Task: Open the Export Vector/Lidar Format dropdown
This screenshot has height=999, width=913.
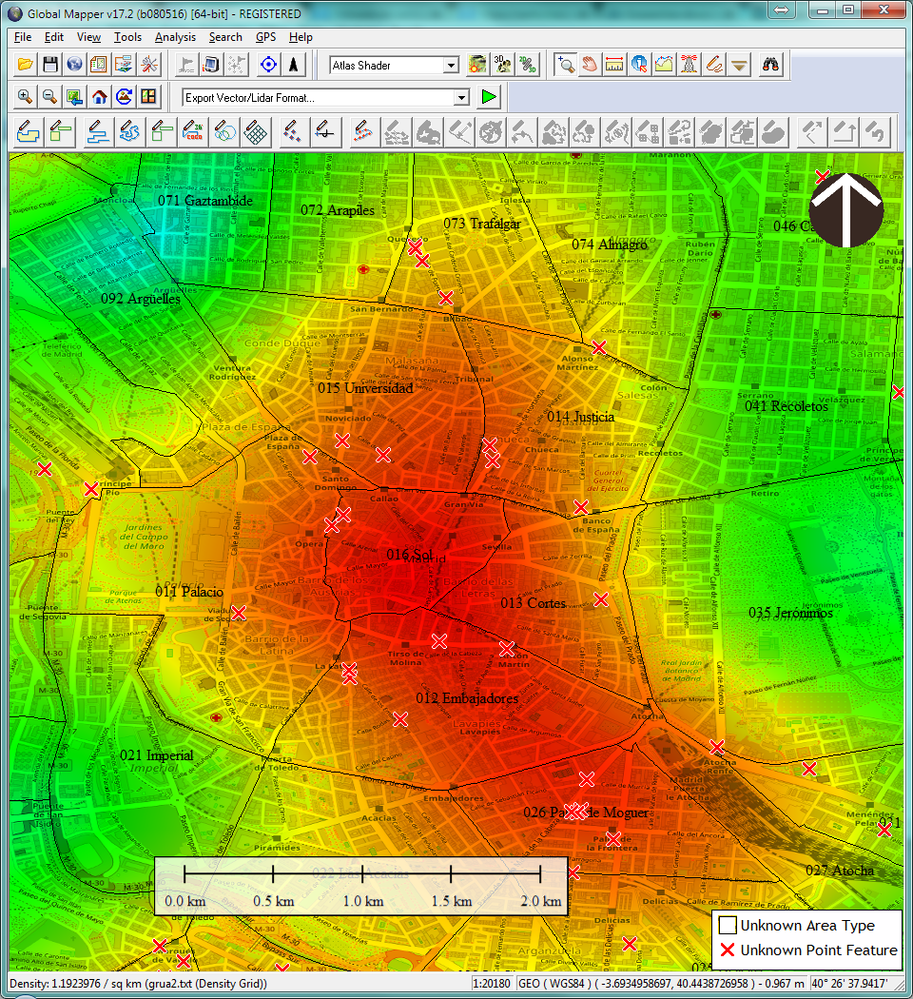Action: pos(461,97)
